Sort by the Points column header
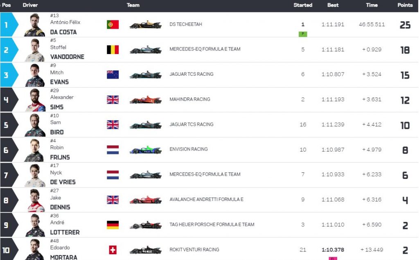Image resolution: width=419 pixels, height=260 pixels. pyautogui.click(x=405, y=5)
